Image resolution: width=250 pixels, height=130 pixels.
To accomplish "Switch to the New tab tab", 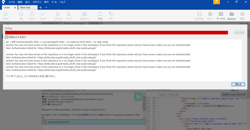I will click(x=28, y=8).
